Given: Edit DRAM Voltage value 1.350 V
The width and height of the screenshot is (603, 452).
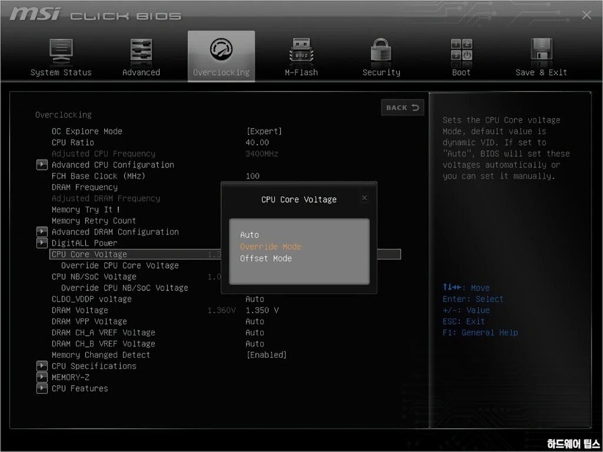Looking at the screenshot, I should (x=262, y=310).
